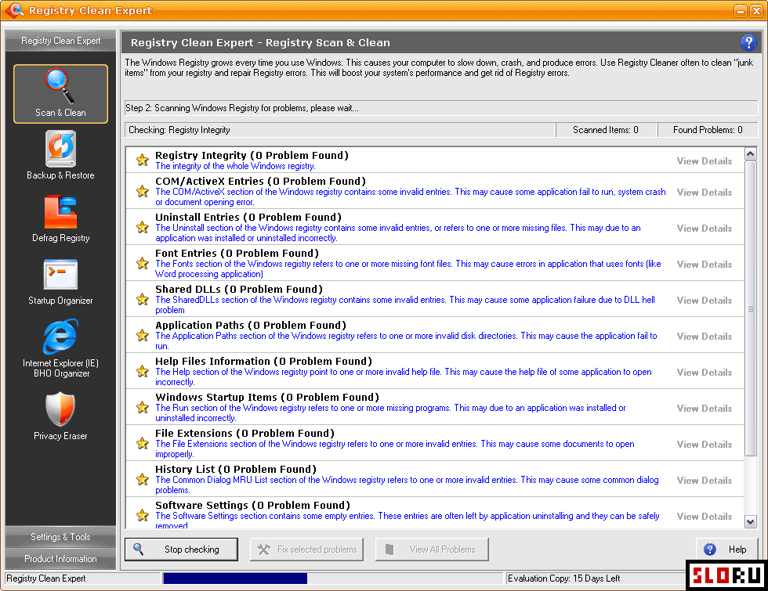768x591 pixels.
Task: Minimize the Registry Clean Expert window
Action: coord(741,11)
